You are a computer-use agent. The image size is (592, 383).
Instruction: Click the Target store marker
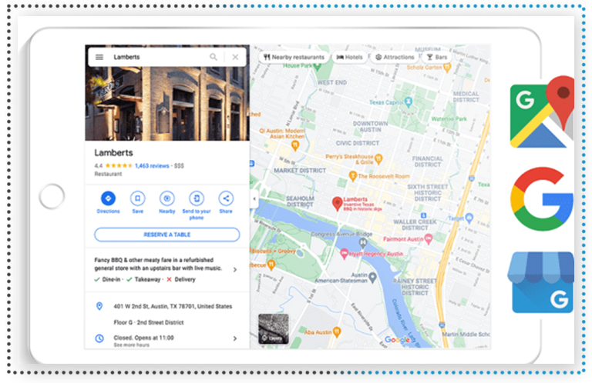(469, 218)
